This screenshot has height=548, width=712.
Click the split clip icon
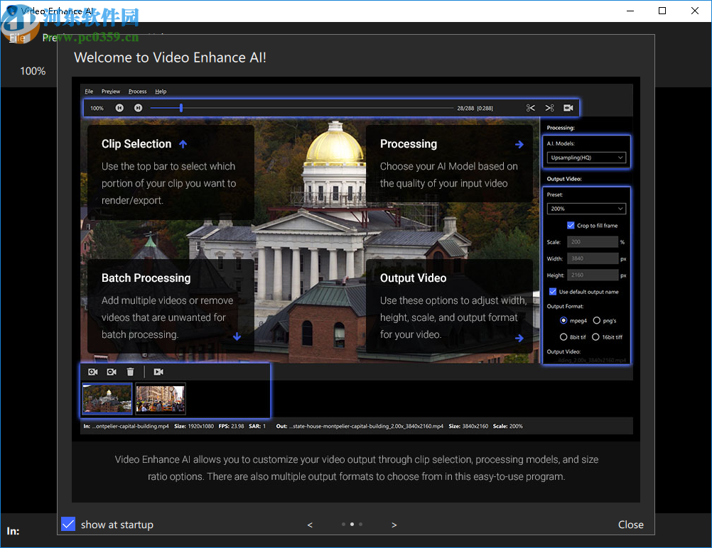(x=549, y=108)
